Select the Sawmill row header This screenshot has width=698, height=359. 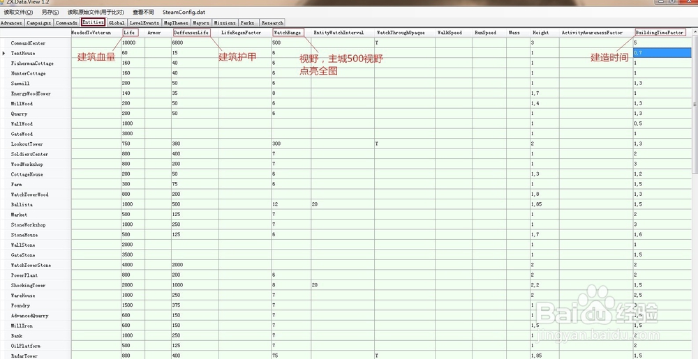pos(36,84)
